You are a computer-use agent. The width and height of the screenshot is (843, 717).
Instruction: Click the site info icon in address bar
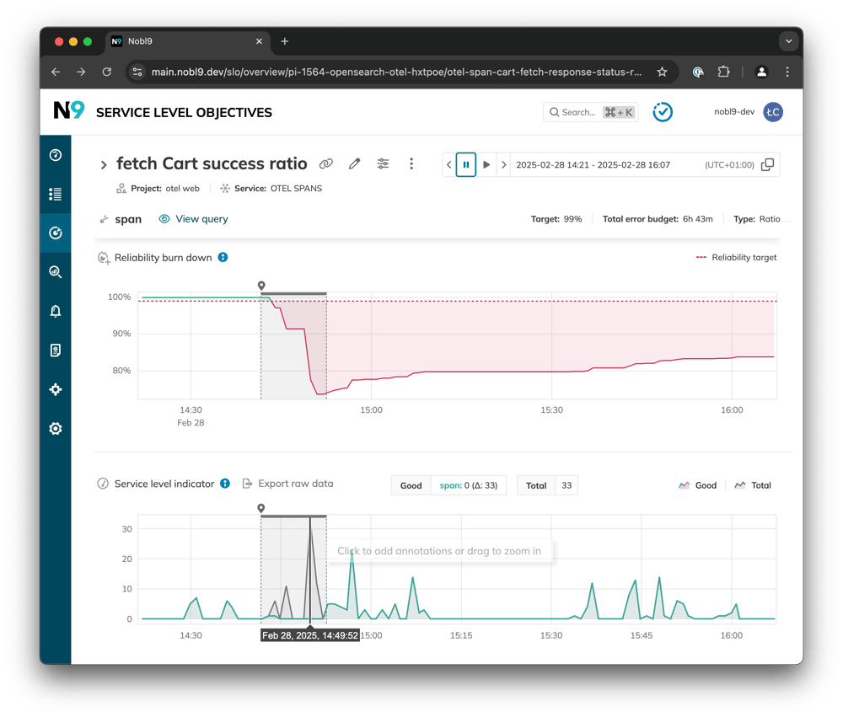point(137,72)
